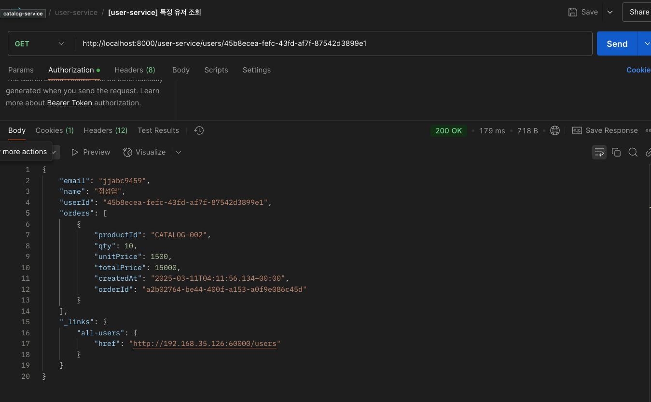Open the Visualize response view
Screen dimensions: 651x402
(x=144, y=152)
